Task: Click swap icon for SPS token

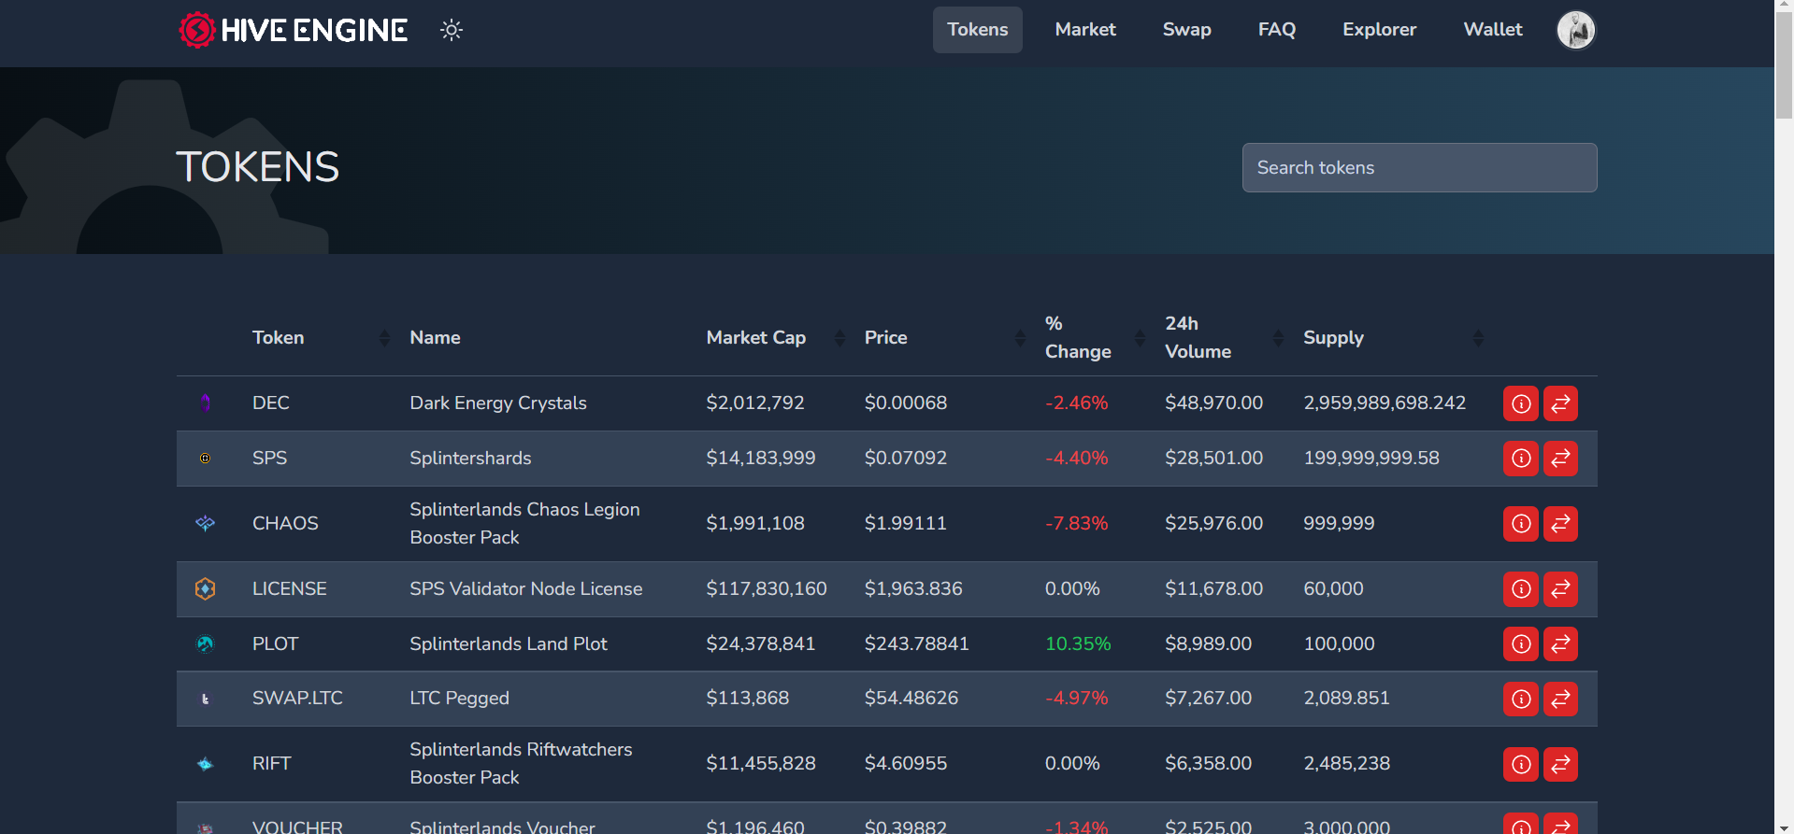Action: click(x=1560, y=459)
